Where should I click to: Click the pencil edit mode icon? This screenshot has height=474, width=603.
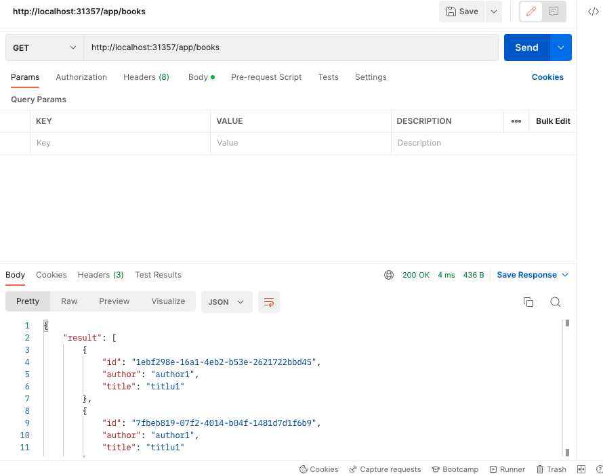point(531,12)
